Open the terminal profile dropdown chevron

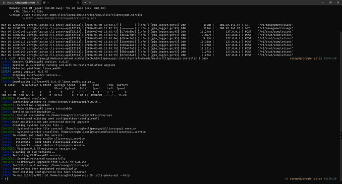90,2
